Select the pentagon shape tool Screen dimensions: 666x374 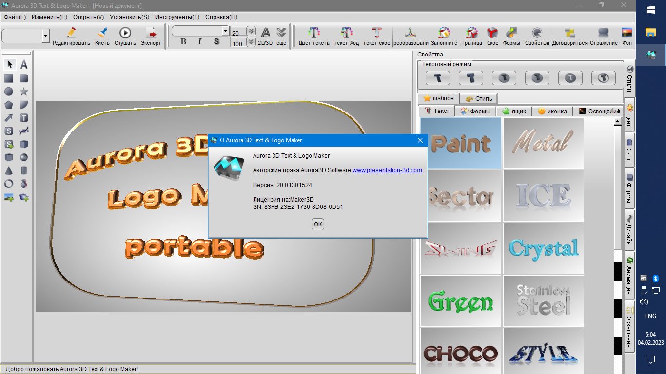point(9,105)
